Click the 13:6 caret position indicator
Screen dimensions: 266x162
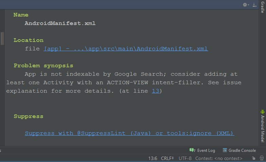click(x=153, y=158)
